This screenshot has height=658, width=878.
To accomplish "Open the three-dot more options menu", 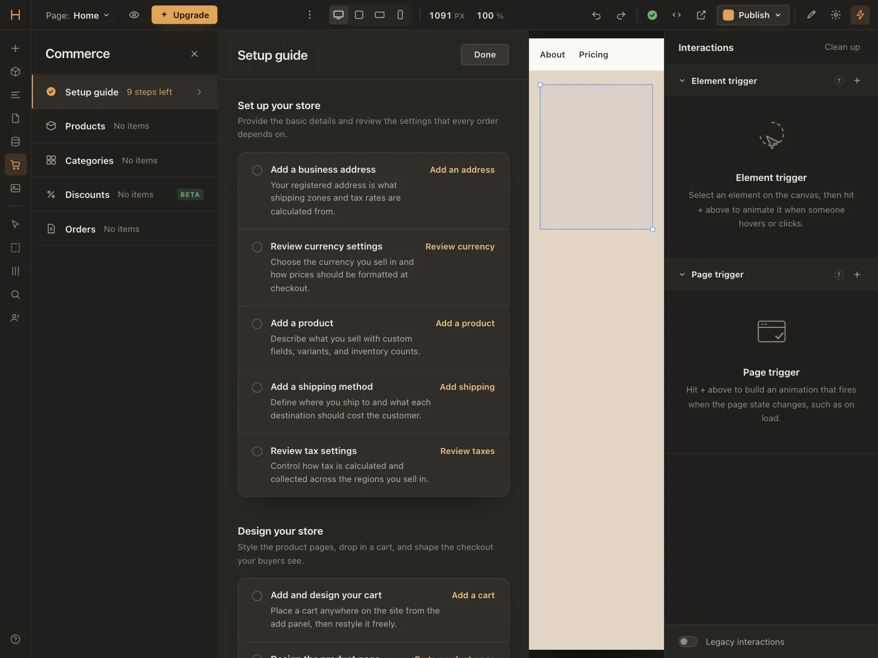I will tap(309, 15).
